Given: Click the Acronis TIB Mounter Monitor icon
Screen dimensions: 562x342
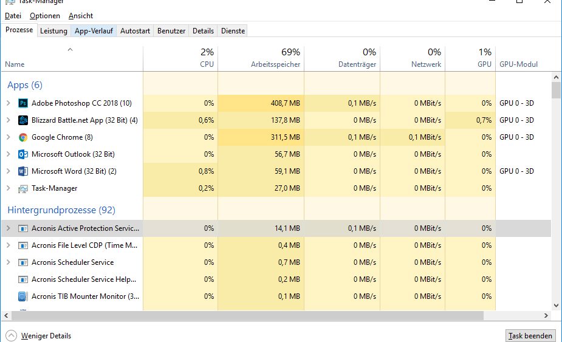Looking at the screenshot, I should click(23, 296).
